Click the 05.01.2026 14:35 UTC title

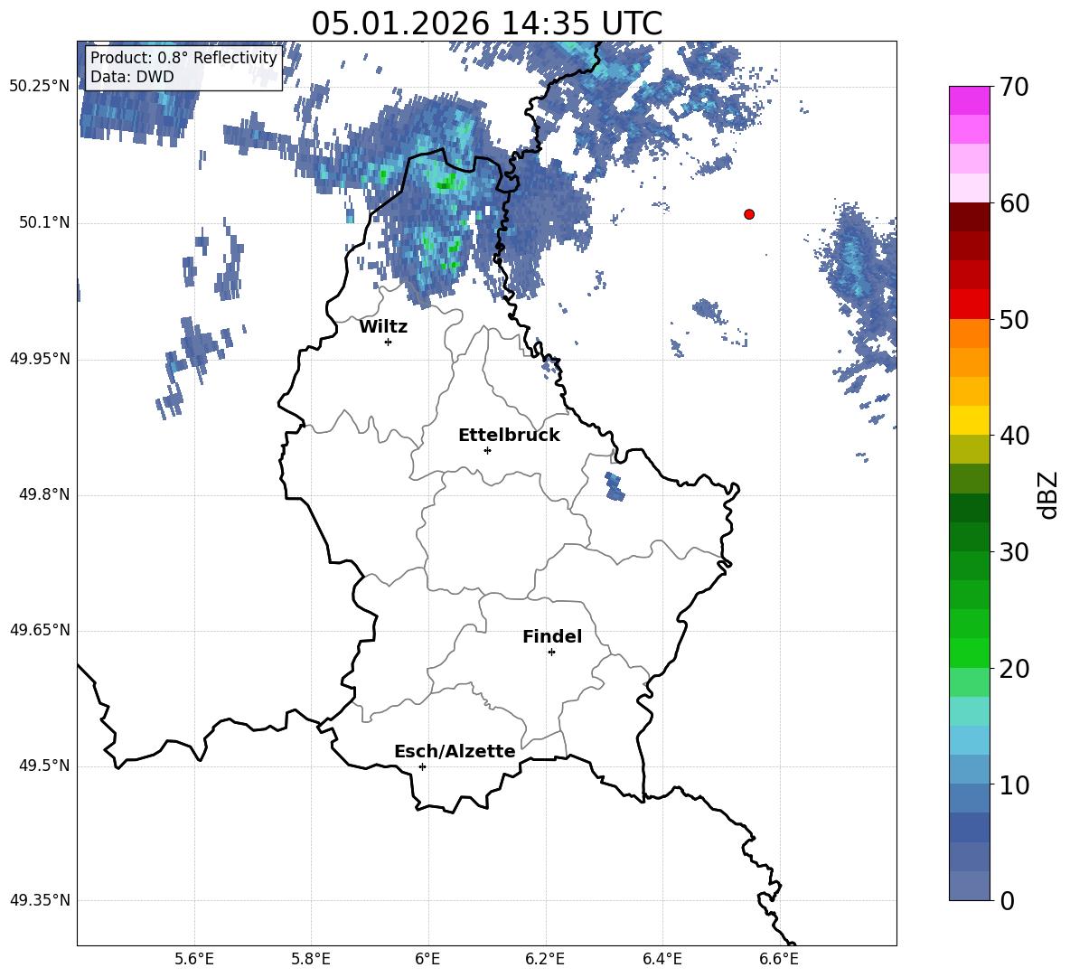point(486,23)
